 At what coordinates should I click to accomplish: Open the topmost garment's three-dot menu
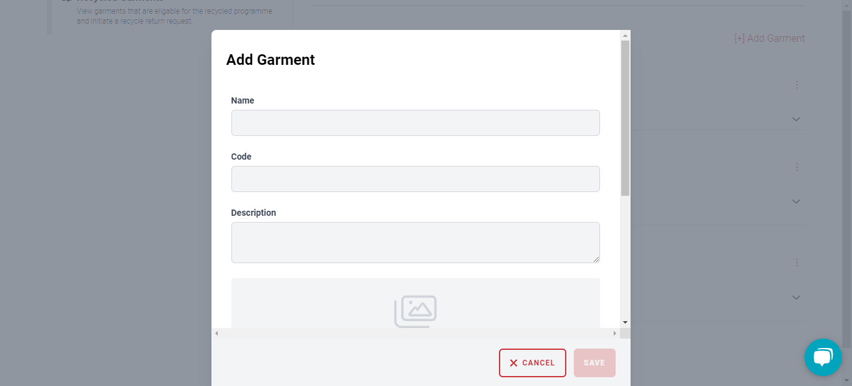tap(796, 85)
